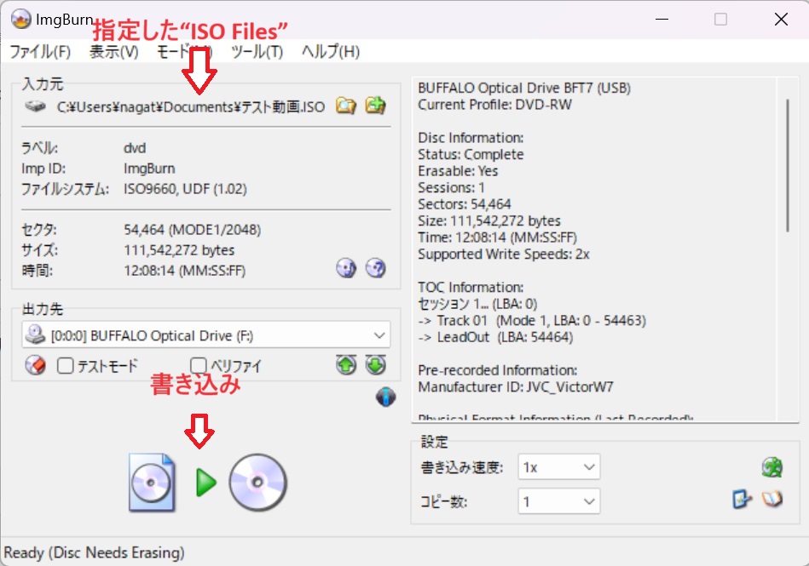Enable the テストモード checkbox
Screen dimensions: 809x566
pyautogui.click(x=66, y=366)
